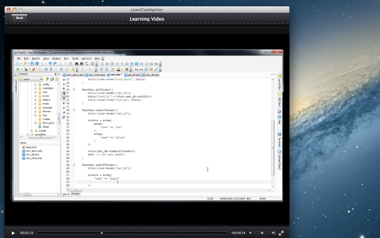Click the Undo arrow icon

[x=50, y=64]
